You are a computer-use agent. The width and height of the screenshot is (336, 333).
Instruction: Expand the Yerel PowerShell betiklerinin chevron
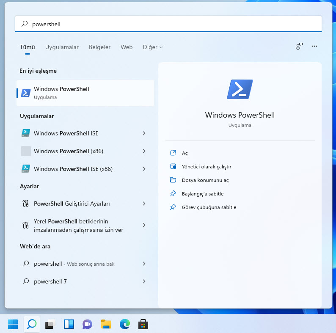click(x=144, y=225)
